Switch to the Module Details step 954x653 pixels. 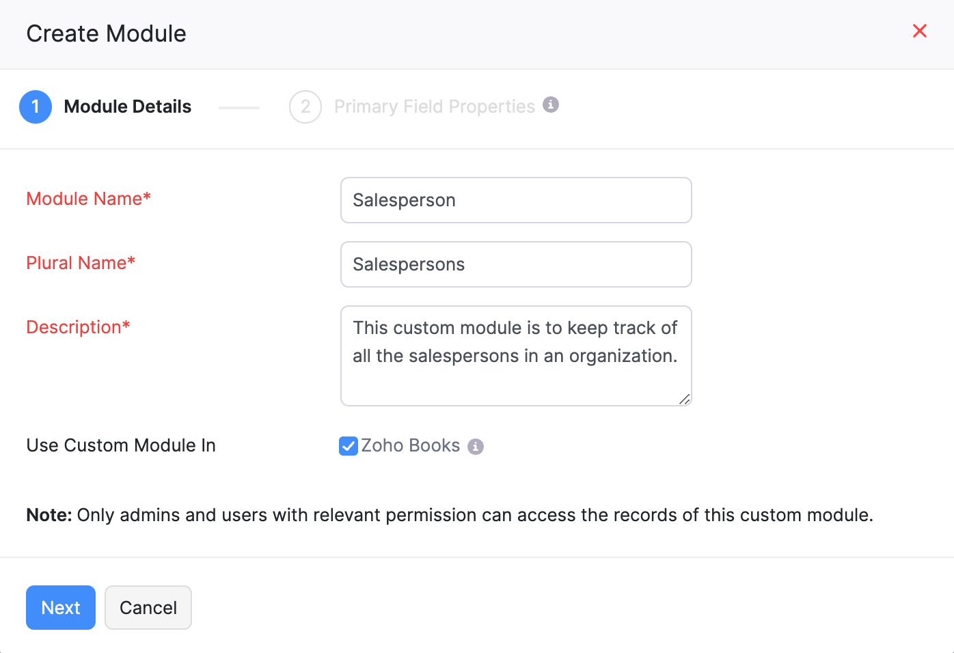pyautogui.click(x=127, y=107)
